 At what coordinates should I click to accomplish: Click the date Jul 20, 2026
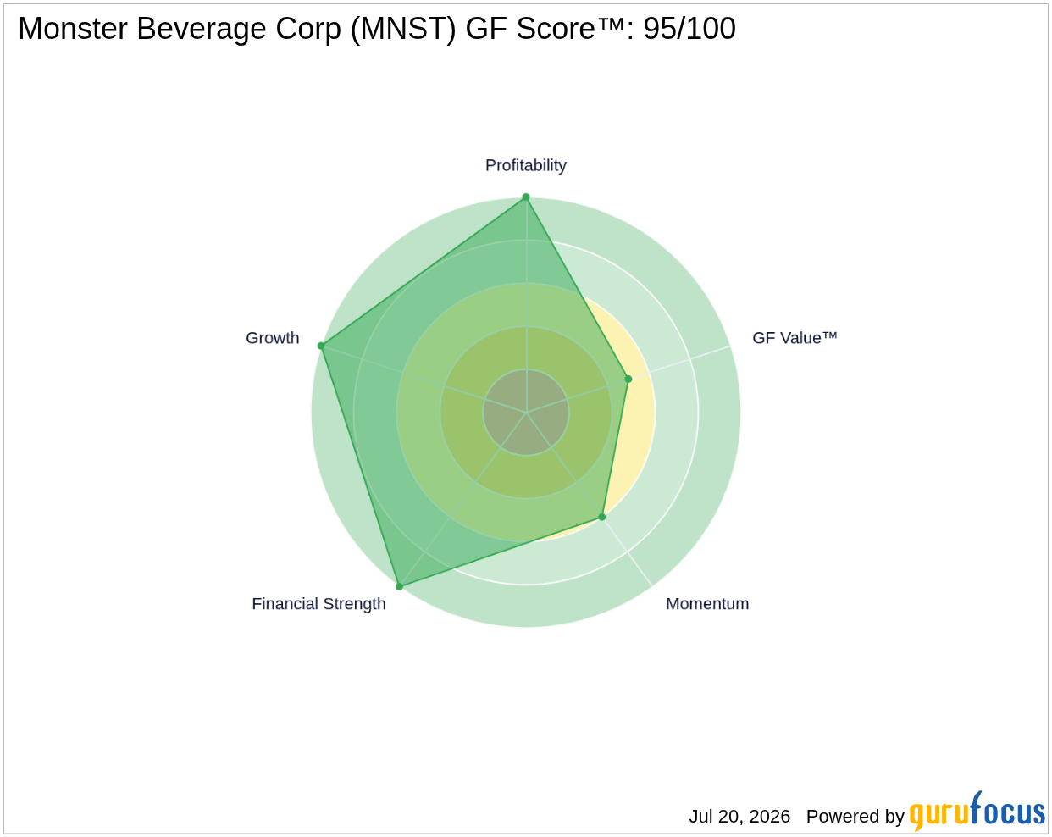point(739,817)
